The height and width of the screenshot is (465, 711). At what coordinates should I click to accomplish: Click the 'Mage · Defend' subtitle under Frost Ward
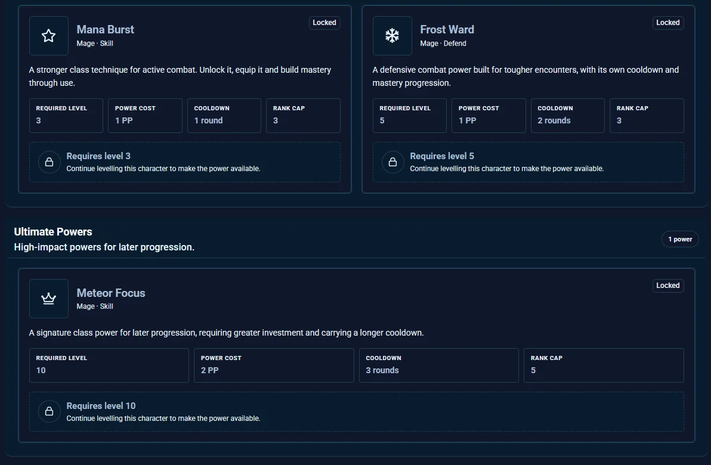(443, 44)
